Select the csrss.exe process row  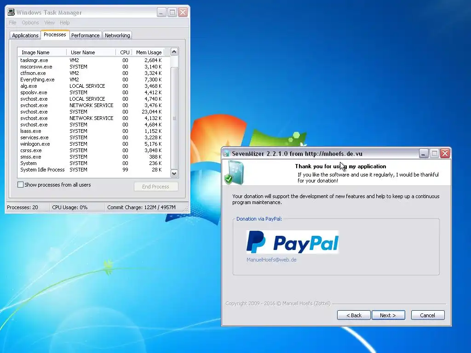94,150
